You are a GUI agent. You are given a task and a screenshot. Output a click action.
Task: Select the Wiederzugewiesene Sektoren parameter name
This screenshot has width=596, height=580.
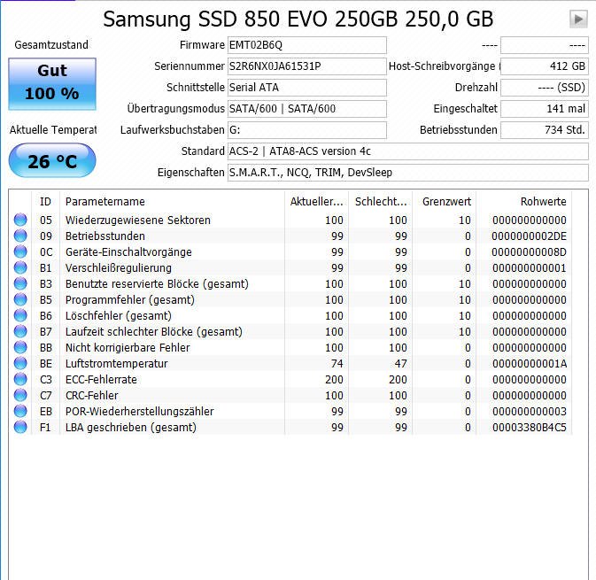coord(137,220)
